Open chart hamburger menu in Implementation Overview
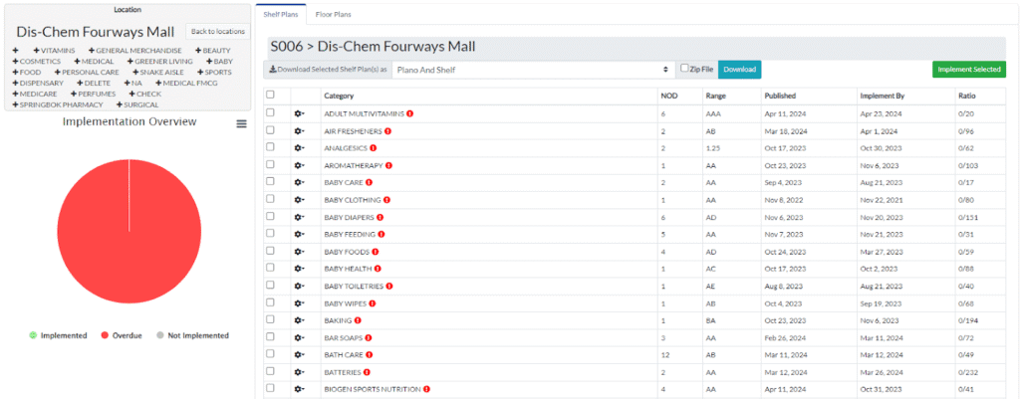Viewport: 1020px width, 399px height. [x=241, y=123]
